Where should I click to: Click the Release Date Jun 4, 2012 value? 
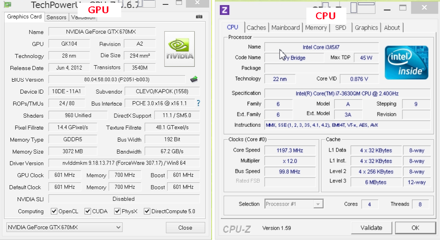pos(69,68)
